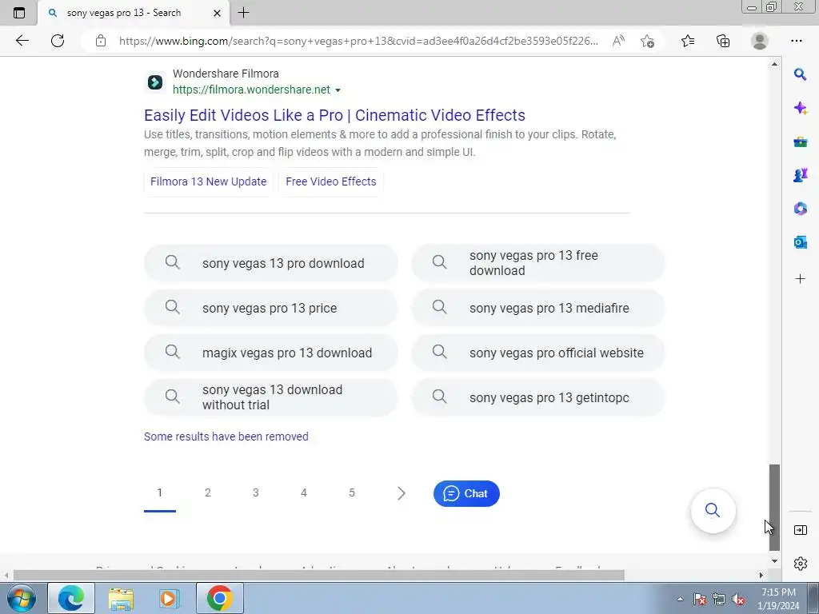Image resolution: width=819 pixels, height=614 pixels.
Task: Open Copilot sparkle icon in sidebar
Action: (x=800, y=109)
